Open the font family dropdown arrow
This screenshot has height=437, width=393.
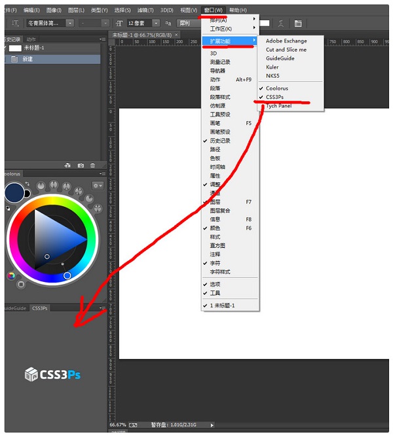pos(70,23)
